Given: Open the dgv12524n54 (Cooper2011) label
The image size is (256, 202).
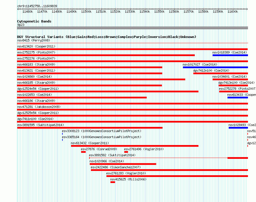Looking at the screenshot, I should pyautogui.click(x=38, y=89).
